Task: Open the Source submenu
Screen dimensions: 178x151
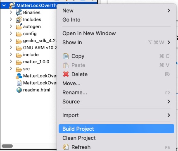Action: tap(116, 102)
